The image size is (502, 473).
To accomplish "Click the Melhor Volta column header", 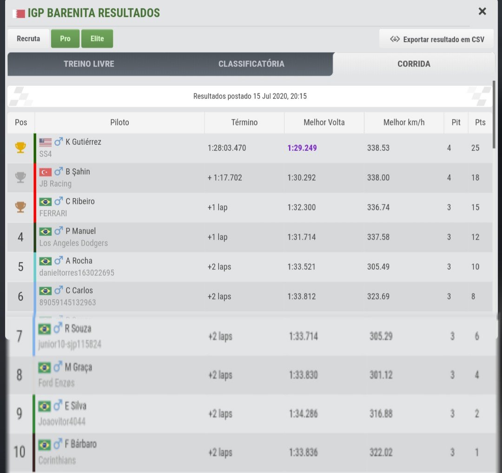I will click(x=324, y=123).
